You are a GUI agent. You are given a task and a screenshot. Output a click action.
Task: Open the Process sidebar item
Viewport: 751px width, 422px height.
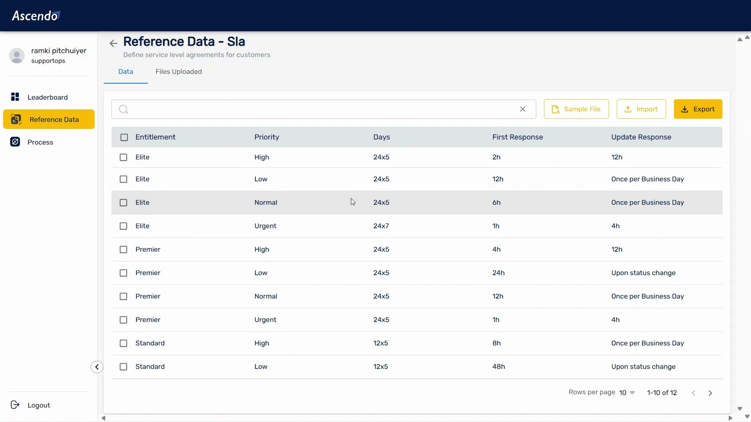40,142
